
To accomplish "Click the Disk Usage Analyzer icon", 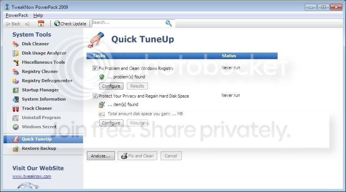I will (x=16, y=53).
